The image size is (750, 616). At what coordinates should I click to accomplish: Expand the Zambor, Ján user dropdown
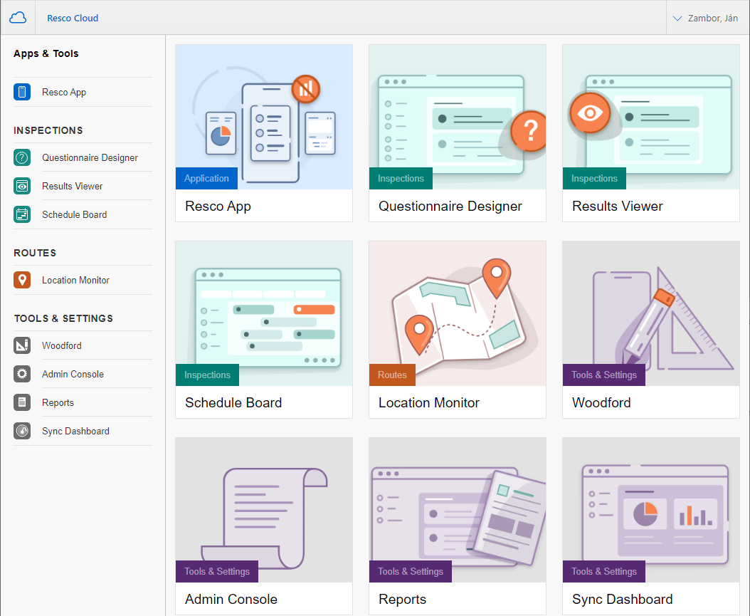(x=707, y=18)
